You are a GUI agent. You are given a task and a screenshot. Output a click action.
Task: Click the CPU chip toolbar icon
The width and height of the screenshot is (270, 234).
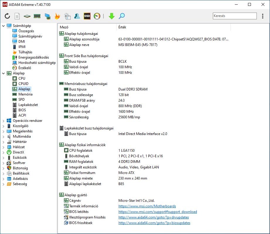(27, 16)
